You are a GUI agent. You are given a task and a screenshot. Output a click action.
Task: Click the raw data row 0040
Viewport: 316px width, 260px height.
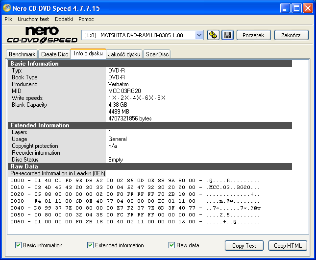135,208
